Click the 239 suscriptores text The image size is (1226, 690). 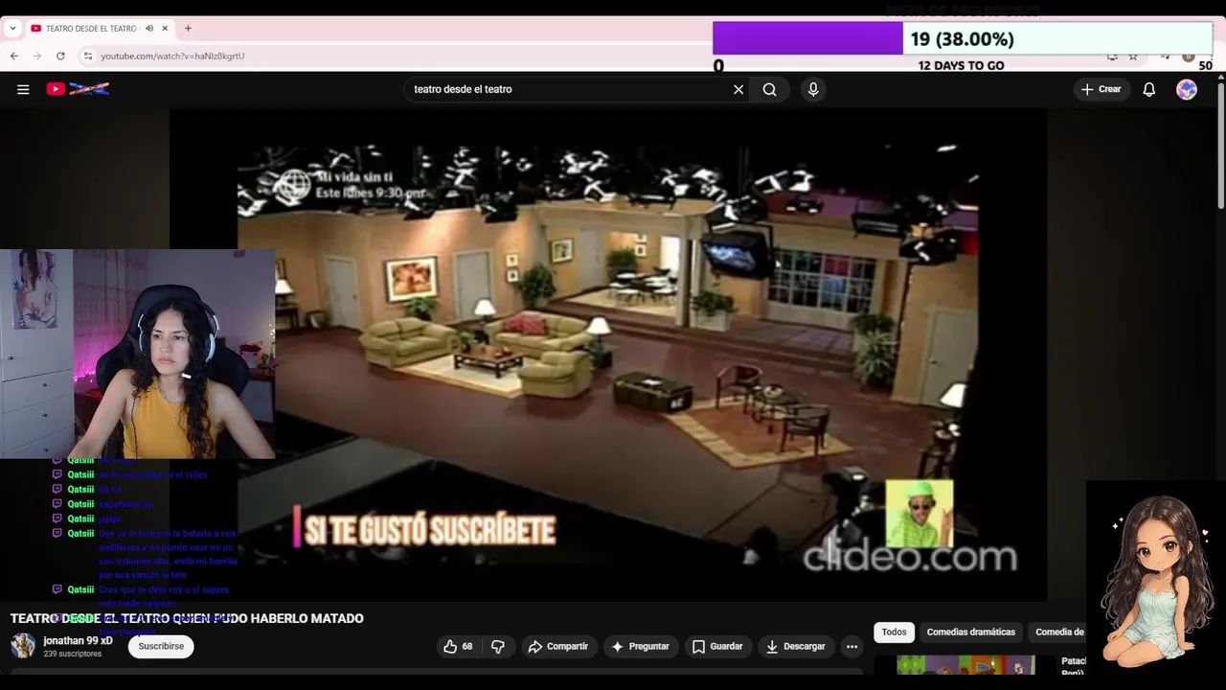tap(72, 654)
